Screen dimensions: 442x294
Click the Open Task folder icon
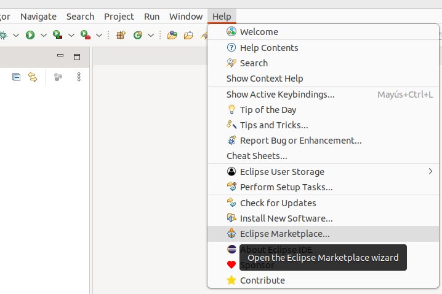tap(188, 36)
